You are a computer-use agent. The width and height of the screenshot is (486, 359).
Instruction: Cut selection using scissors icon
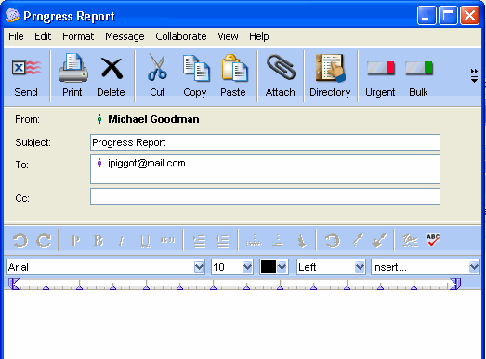(x=157, y=67)
